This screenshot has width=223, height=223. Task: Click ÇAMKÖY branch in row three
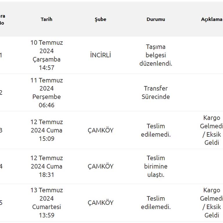coord(100,130)
